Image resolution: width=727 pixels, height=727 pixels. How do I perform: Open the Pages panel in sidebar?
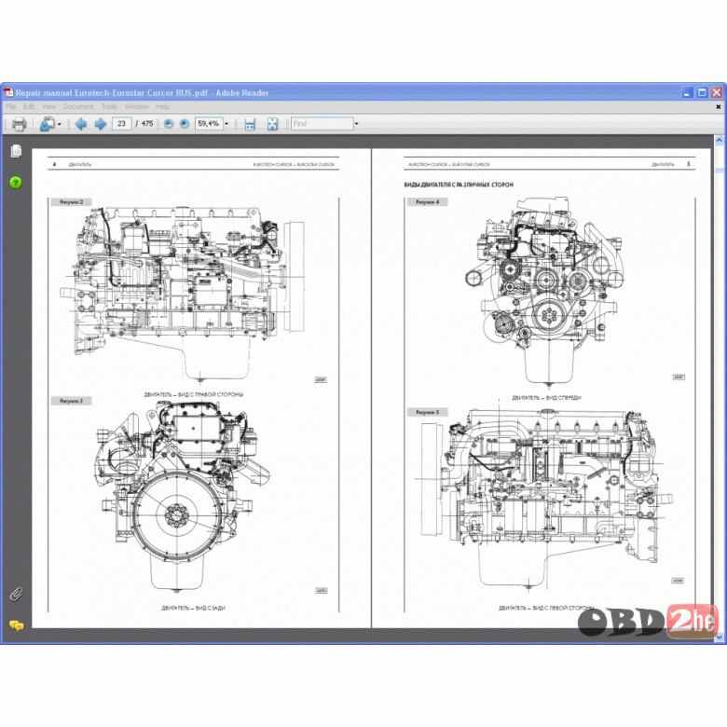pos(16,151)
